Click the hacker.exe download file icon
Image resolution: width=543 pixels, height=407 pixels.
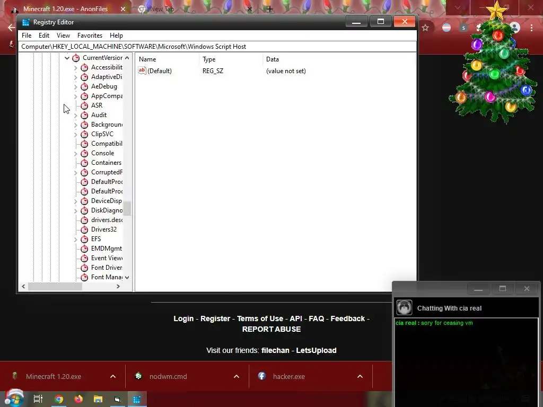(x=262, y=376)
